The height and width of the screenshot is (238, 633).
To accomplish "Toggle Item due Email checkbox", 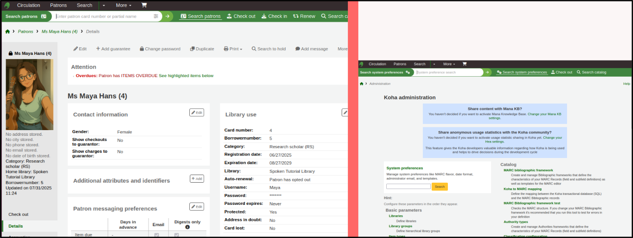I will 157,235.
